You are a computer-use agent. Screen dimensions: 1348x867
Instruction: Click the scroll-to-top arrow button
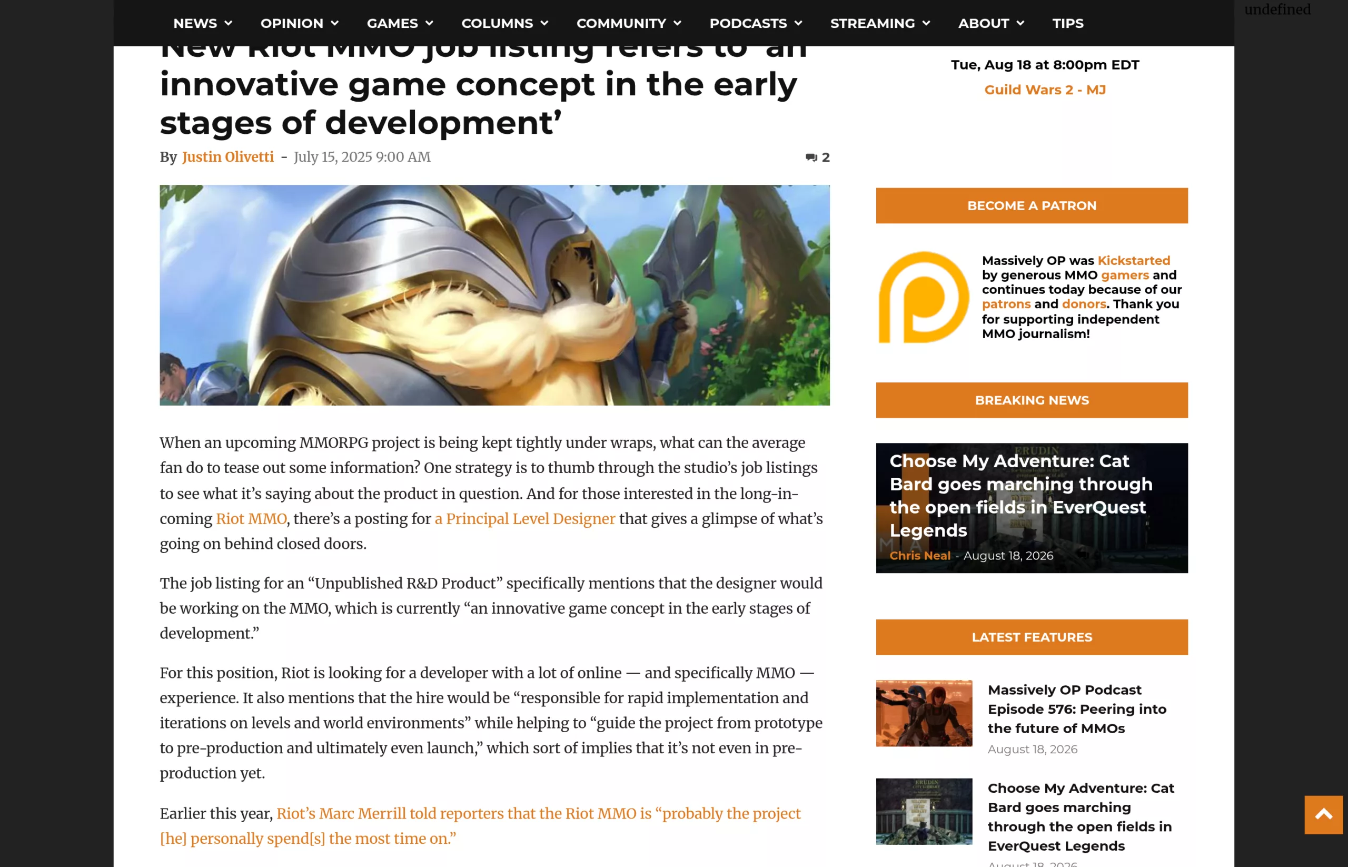(x=1323, y=815)
